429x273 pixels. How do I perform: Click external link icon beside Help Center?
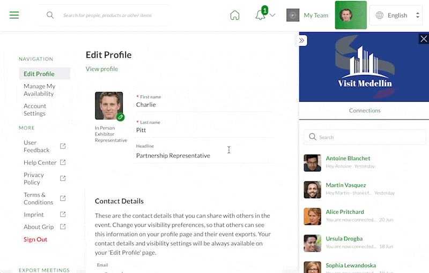[x=63, y=162]
